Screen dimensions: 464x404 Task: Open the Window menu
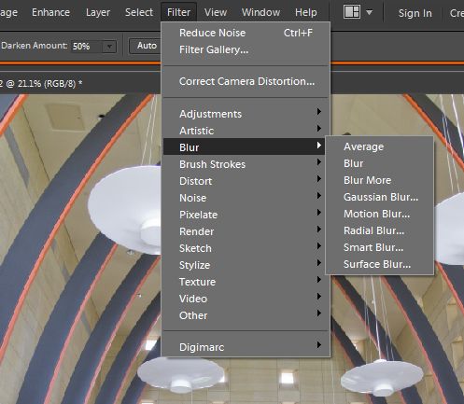[x=260, y=12]
